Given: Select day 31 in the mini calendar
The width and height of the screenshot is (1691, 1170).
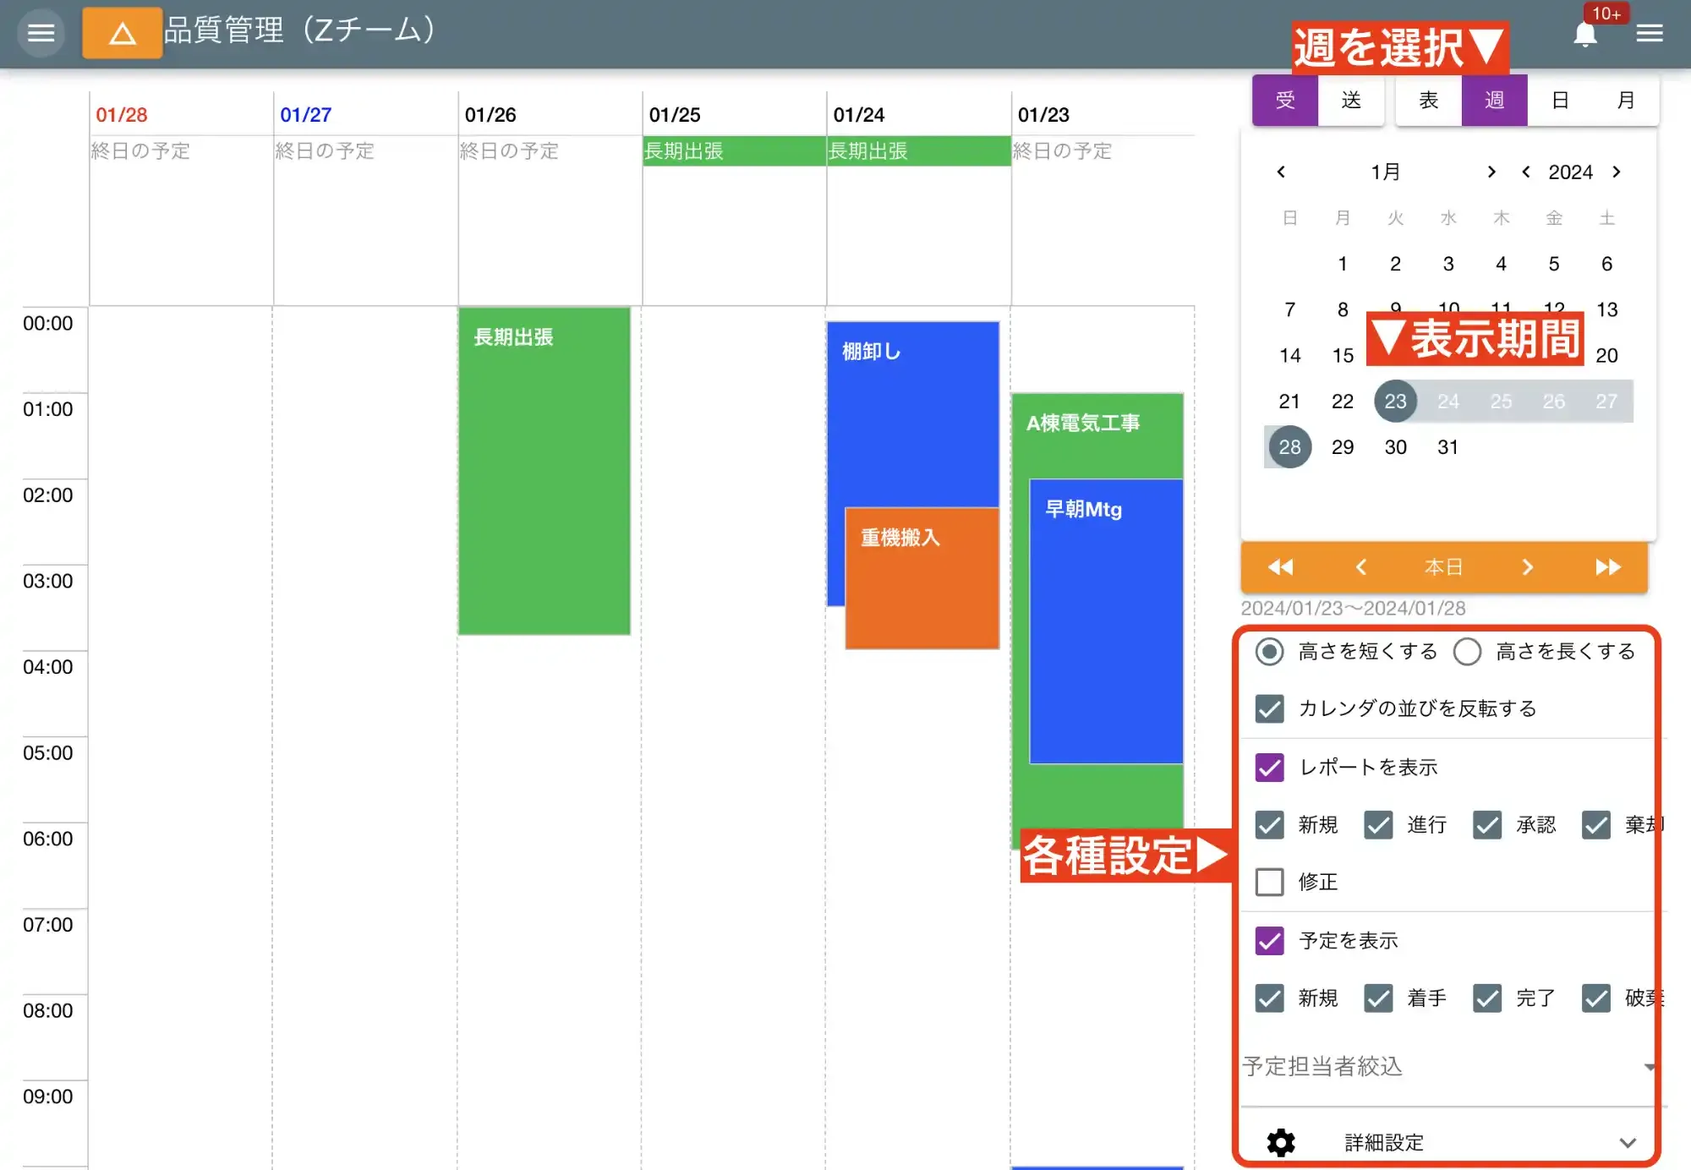Looking at the screenshot, I should [1447, 446].
